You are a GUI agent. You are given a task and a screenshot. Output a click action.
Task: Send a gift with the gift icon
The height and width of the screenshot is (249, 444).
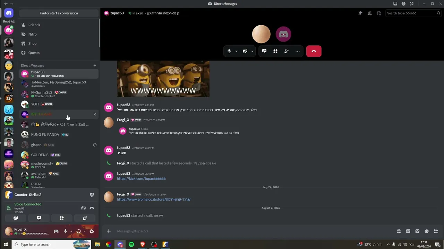click(399, 231)
